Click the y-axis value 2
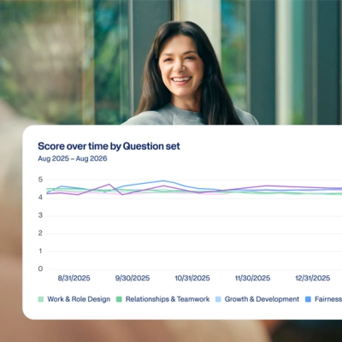 click(40, 233)
